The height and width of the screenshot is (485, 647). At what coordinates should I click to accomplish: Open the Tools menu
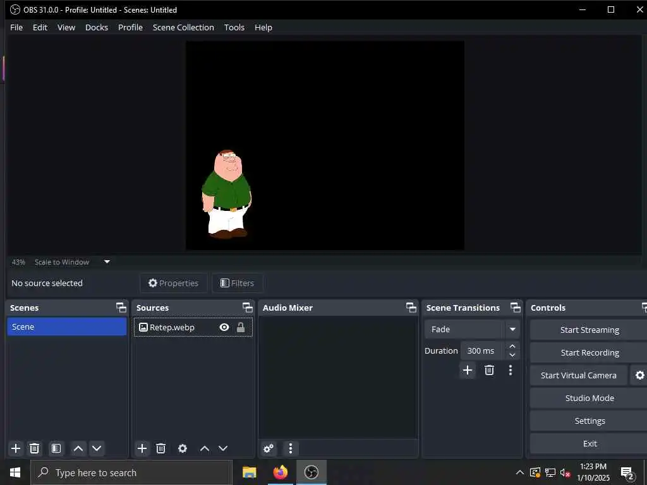coord(234,27)
